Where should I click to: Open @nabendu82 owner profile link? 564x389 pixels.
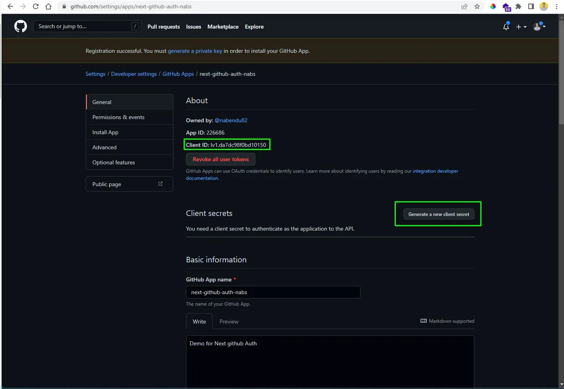231,120
